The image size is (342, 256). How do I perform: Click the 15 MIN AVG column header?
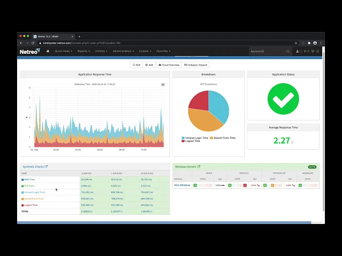[87, 173]
